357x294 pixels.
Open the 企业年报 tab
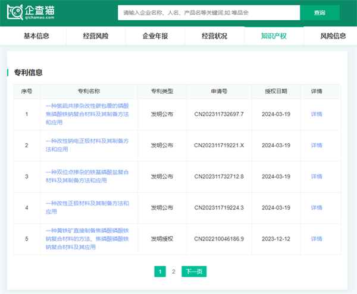pos(155,36)
